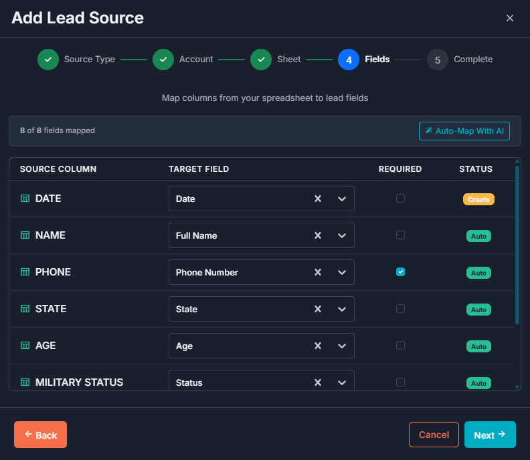Remove the Phone Number mapping via X
The width and height of the screenshot is (530, 460).
(318, 272)
